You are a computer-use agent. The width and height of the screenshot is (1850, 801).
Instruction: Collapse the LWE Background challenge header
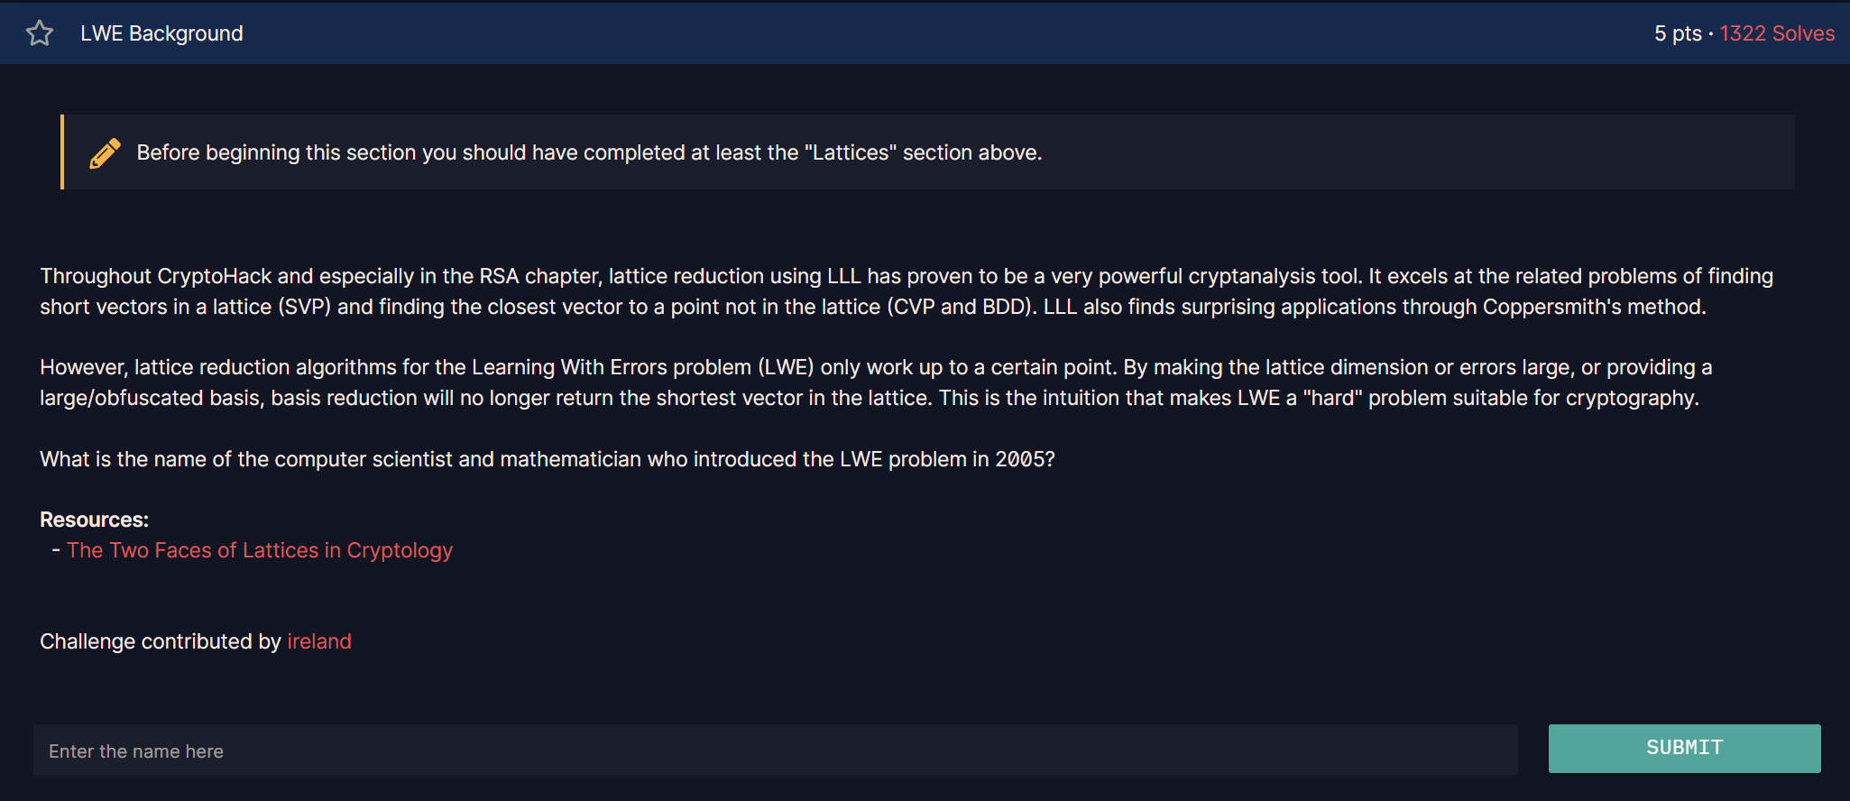161,33
